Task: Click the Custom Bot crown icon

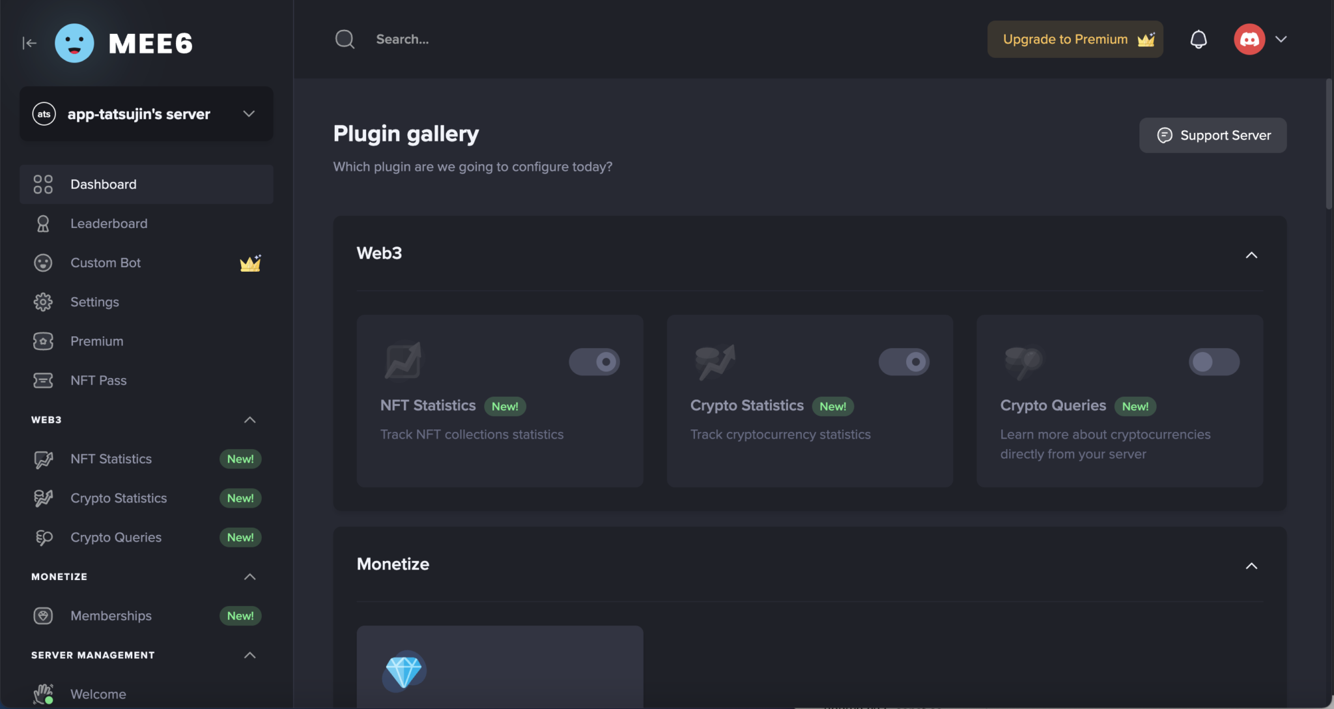Action: point(250,263)
